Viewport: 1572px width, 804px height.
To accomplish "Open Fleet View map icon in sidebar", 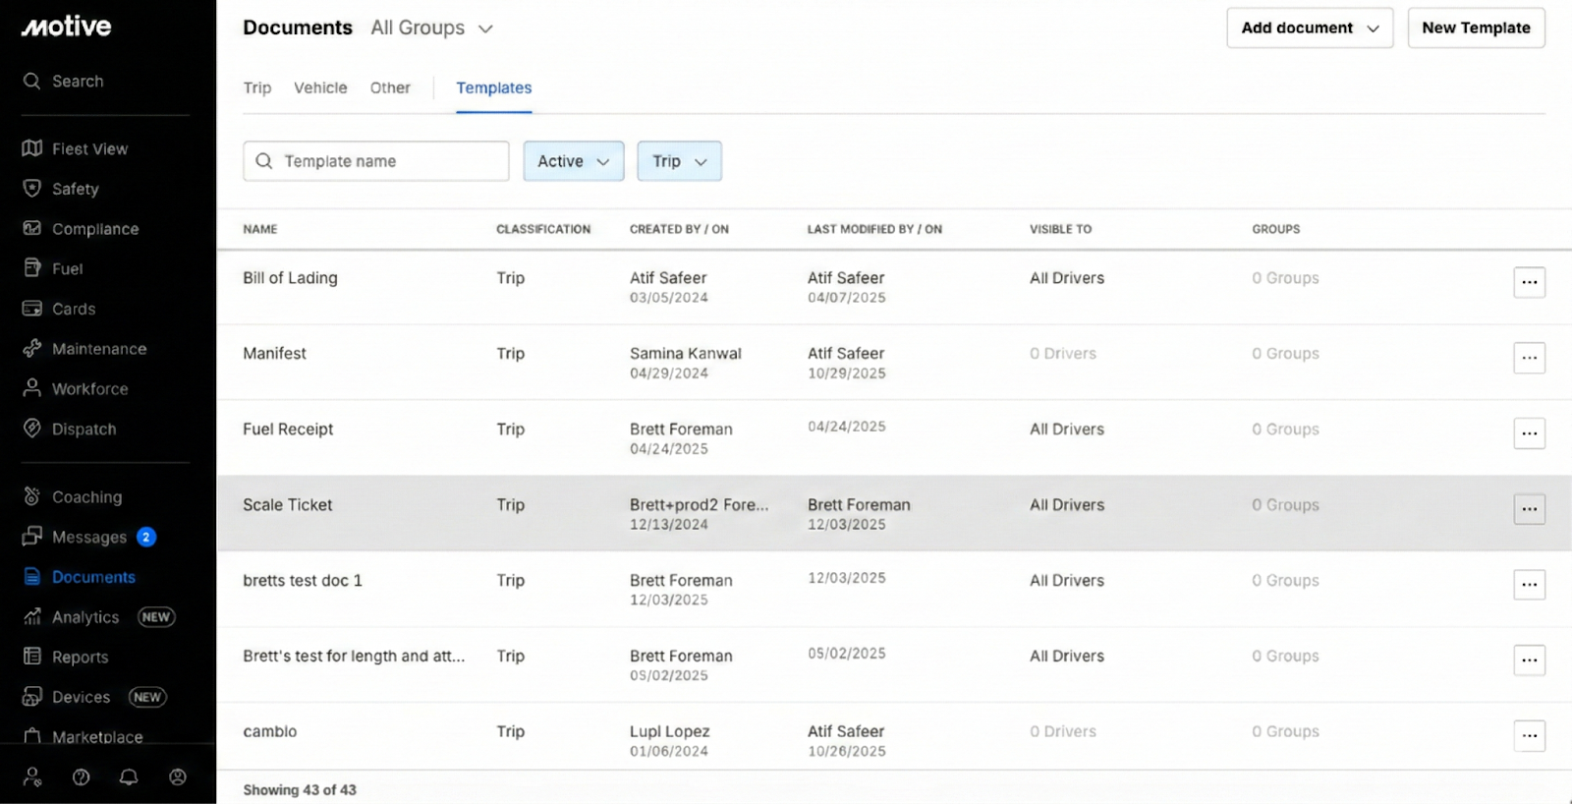I will click(x=32, y=148).
